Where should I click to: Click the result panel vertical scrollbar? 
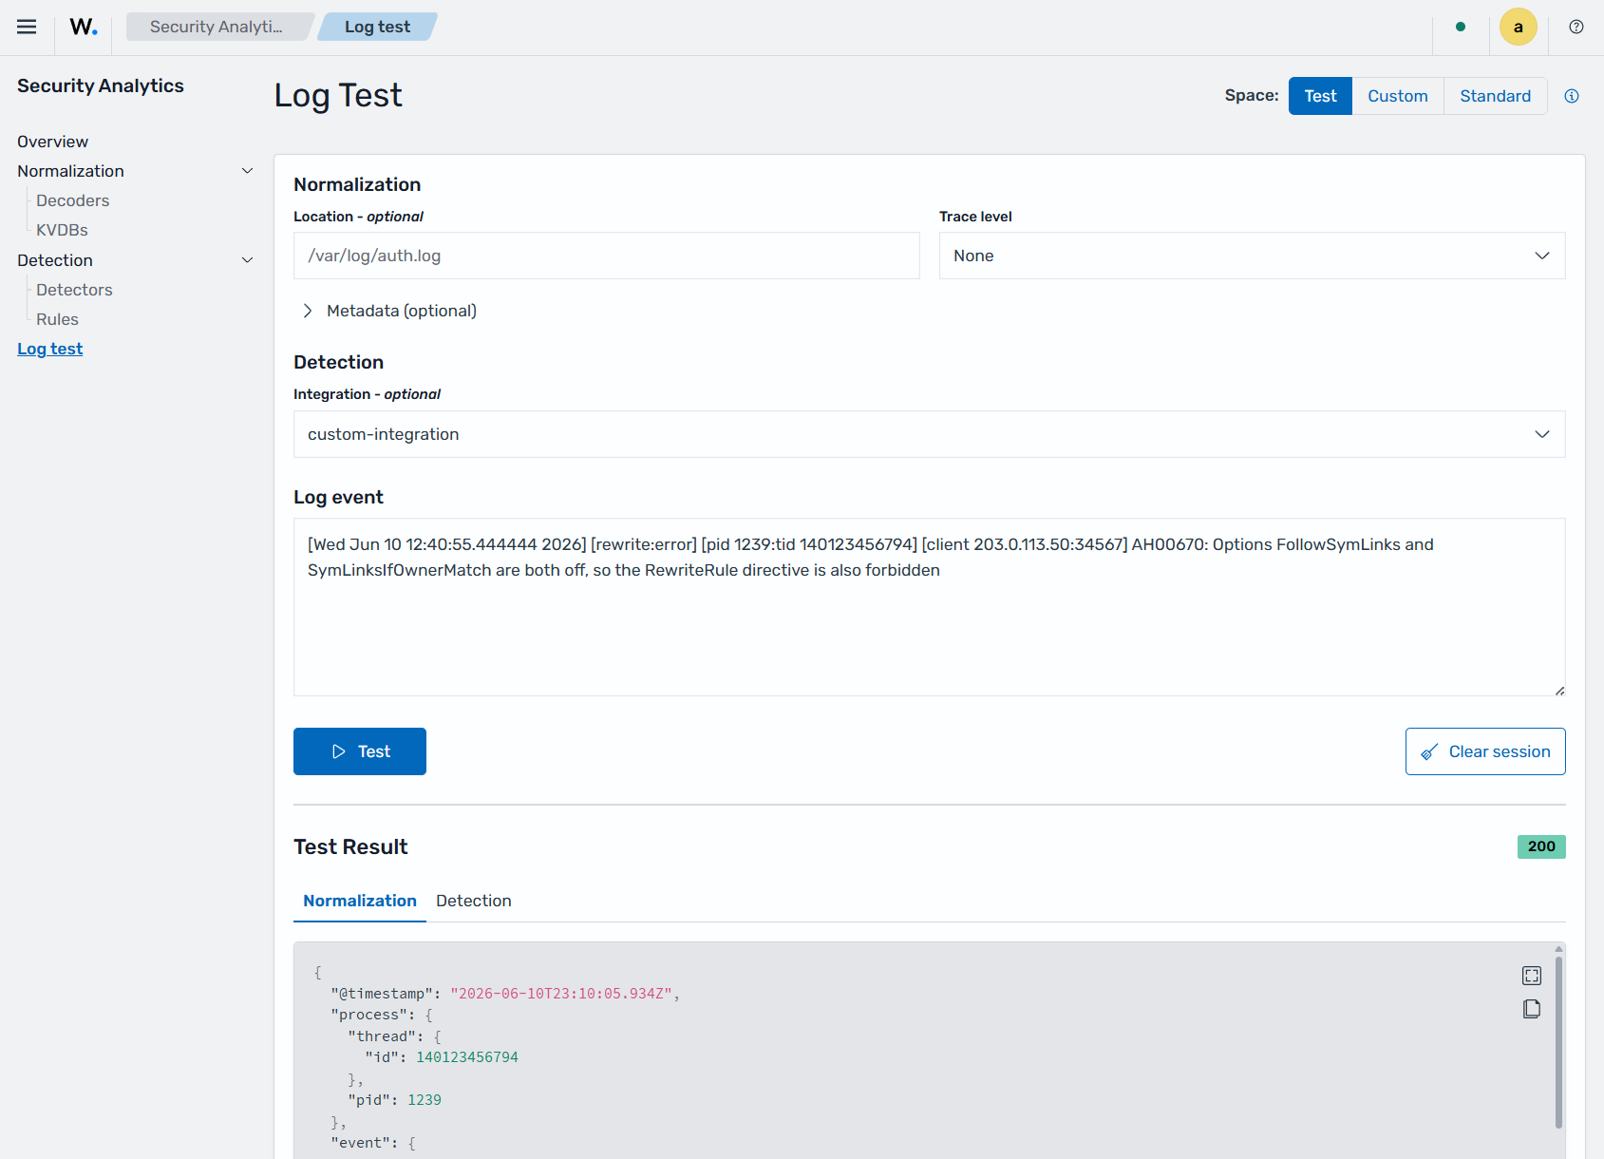click(x=1558, y=1043)
